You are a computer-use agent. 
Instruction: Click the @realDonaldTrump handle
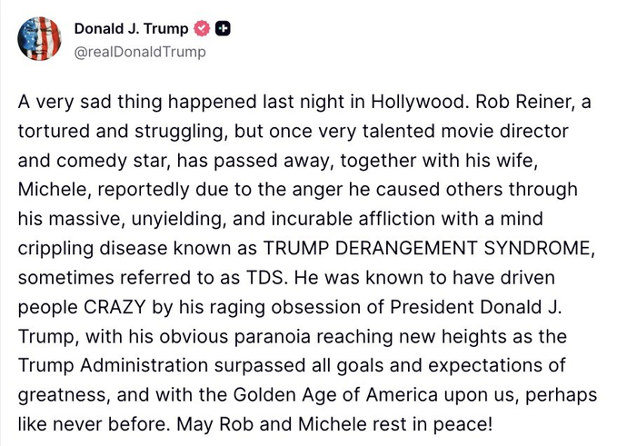(x=140, y=52)
